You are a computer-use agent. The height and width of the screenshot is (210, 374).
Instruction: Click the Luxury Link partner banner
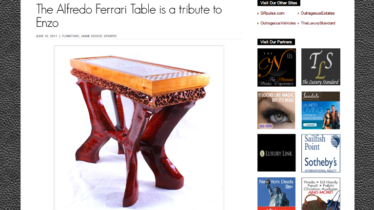pyautogui.click(x=276, y=153)
